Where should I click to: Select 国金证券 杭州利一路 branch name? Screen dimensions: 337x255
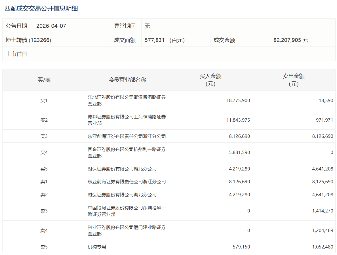[127, 152]
